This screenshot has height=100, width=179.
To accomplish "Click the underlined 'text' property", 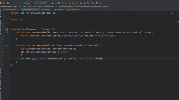I will point(34,59).
